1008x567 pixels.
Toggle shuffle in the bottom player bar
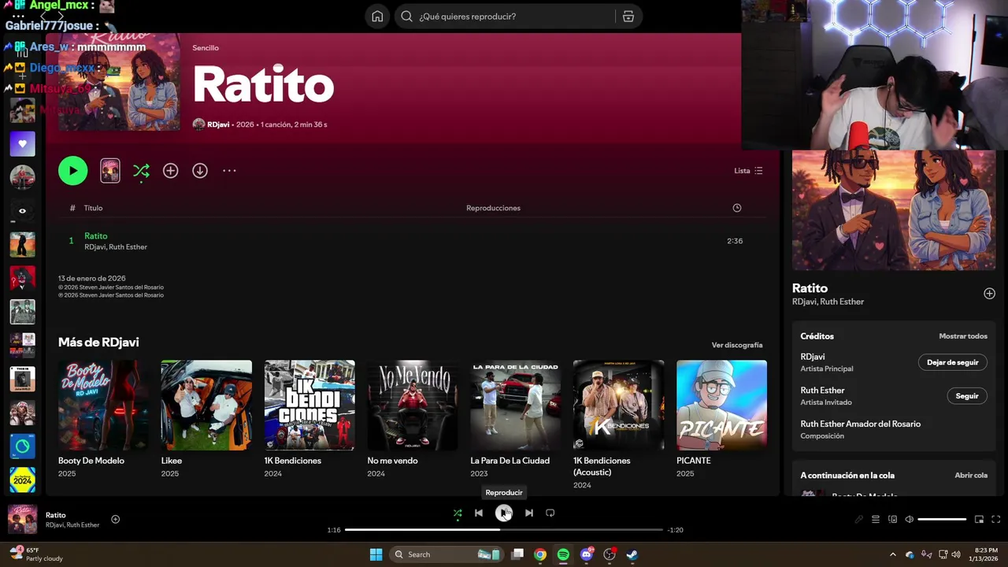458,513
